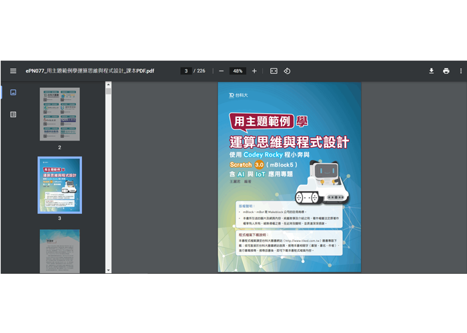467x333 pixels.
Task: Click the zoom out minus icon
Action: tap(221, 71)
